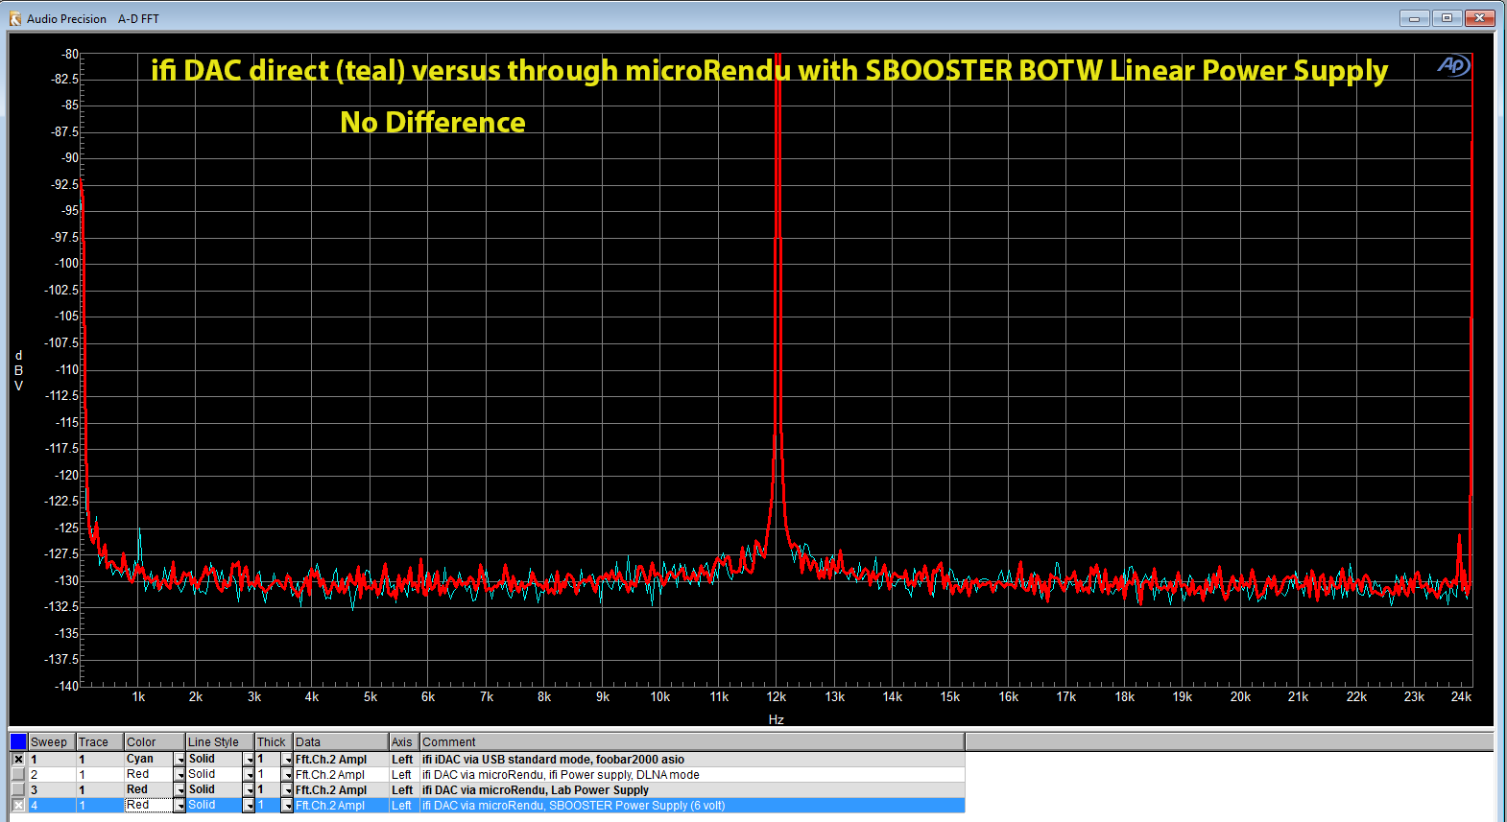This screenshot has width=1507, height=822.
Task: Click Fft.Ch.2 Ampl data cell in sweep 1
Action: 341,759
